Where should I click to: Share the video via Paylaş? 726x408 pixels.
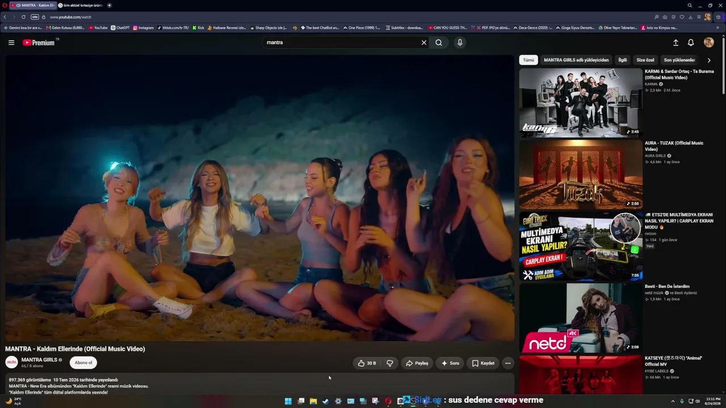(x=417, y=363)
